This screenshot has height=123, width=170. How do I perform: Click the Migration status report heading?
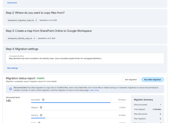tap(20, 78)
